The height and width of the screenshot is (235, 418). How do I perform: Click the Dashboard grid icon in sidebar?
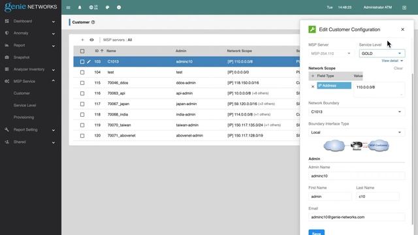[7, 21]
